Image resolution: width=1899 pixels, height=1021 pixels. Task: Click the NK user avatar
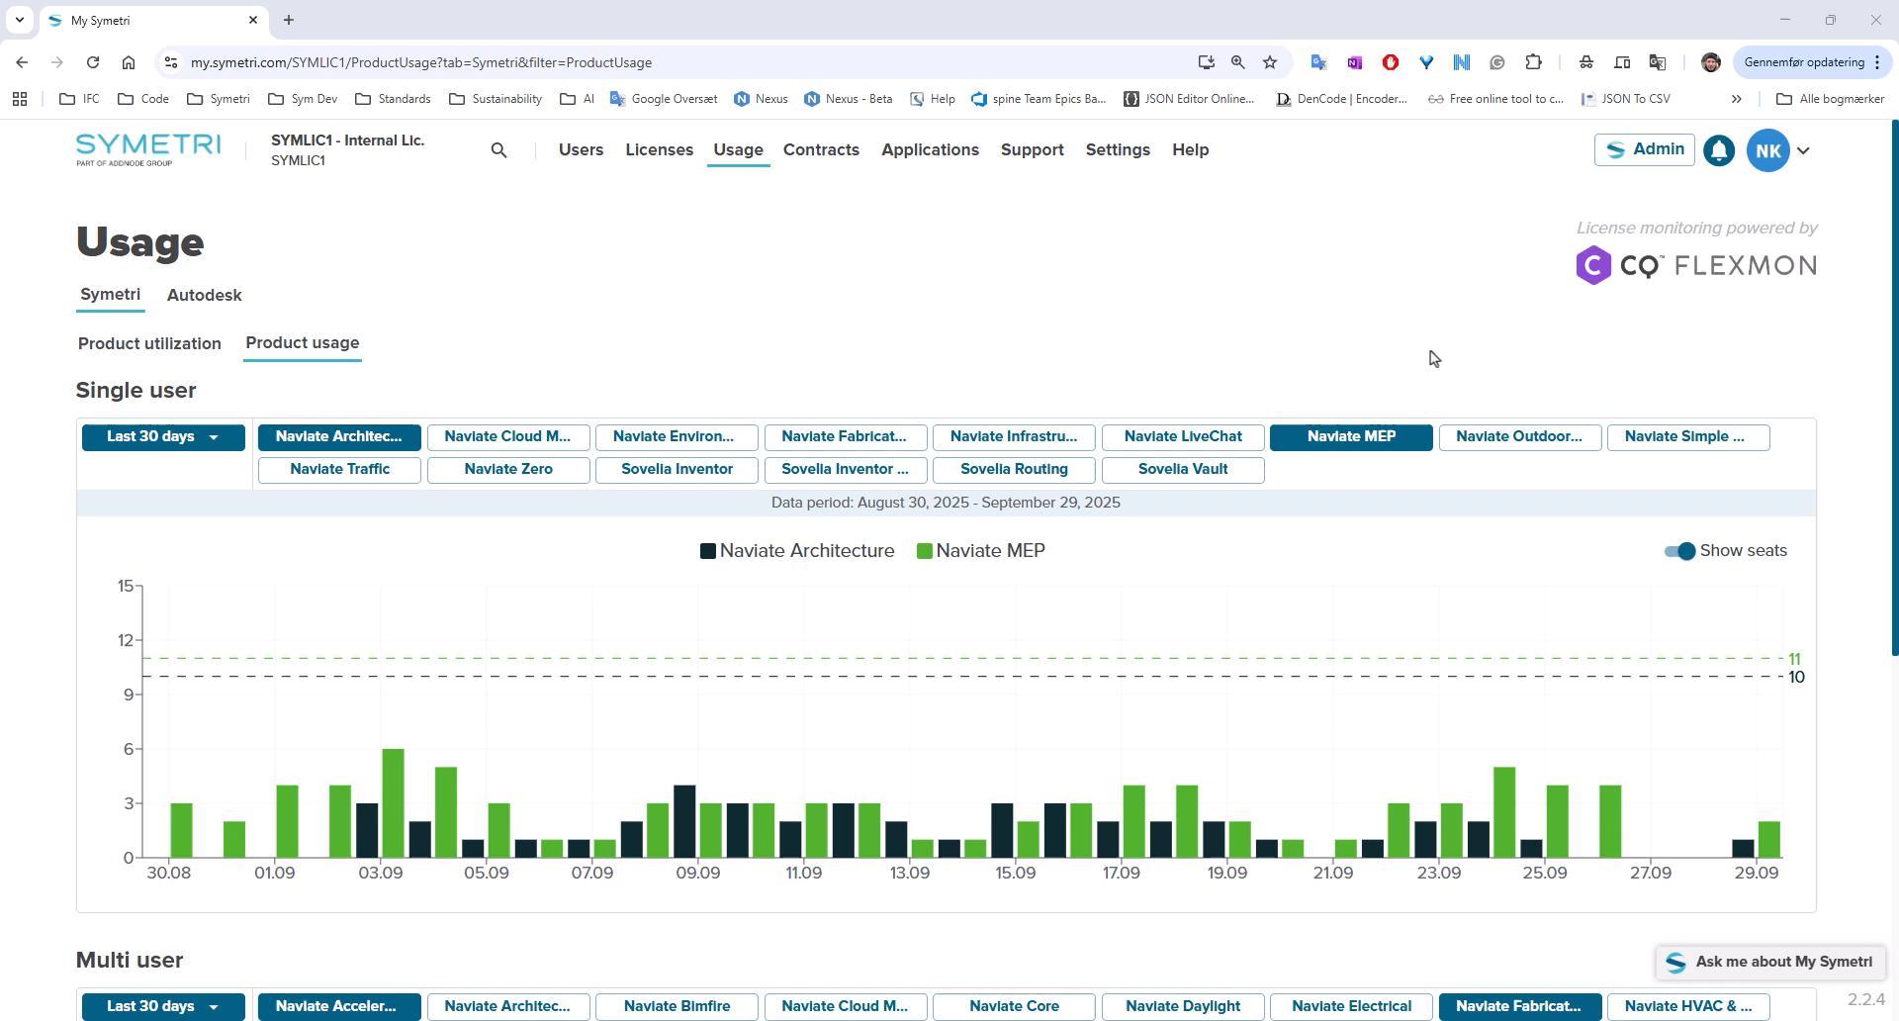click(1767, 150)
